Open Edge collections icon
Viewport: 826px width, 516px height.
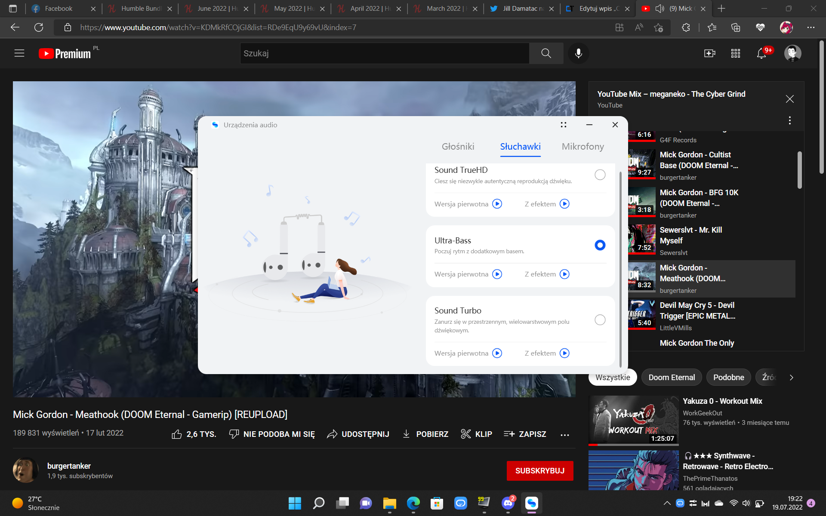pyautogui.click(x=736, y=28)
